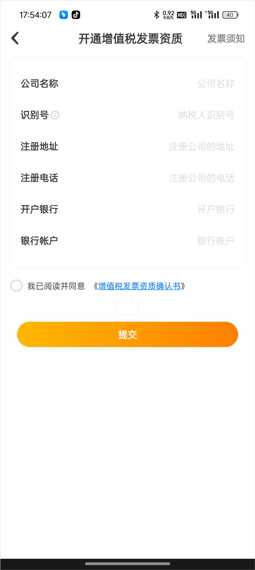Check the 我已阅读并同意 agreement circle
Image resolution: width=255 pixels, height=570 pixels.
16,286
